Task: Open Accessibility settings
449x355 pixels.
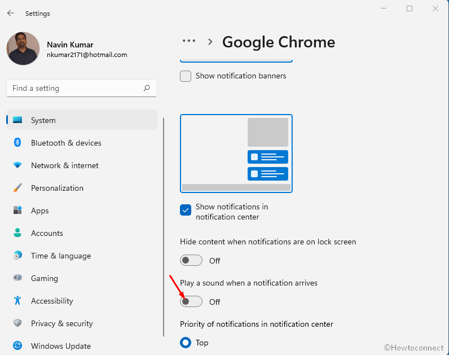Action: point(82,301)
